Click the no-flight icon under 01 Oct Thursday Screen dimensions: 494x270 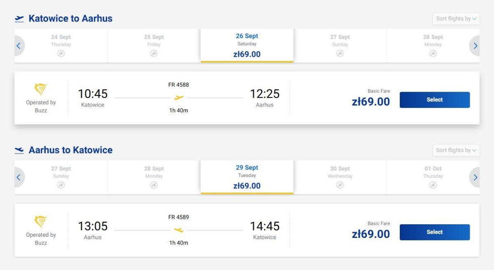point(433,185)
